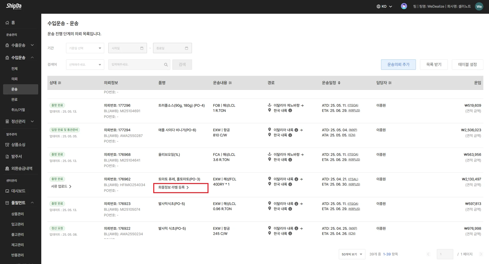489x264 pixels.
Task: Open the start date calendar icon
Action: click(142, 48)
